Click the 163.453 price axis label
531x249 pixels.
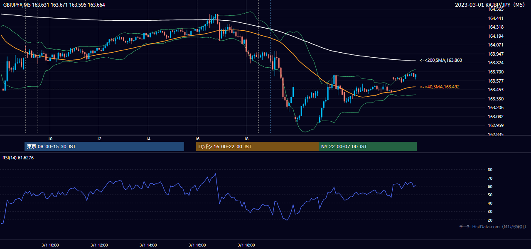tap(496, 90)
